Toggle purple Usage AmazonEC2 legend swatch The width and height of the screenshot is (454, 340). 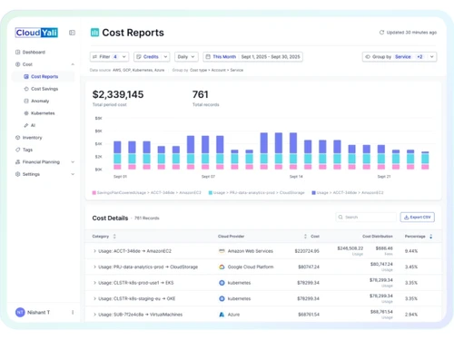[314, 193]
